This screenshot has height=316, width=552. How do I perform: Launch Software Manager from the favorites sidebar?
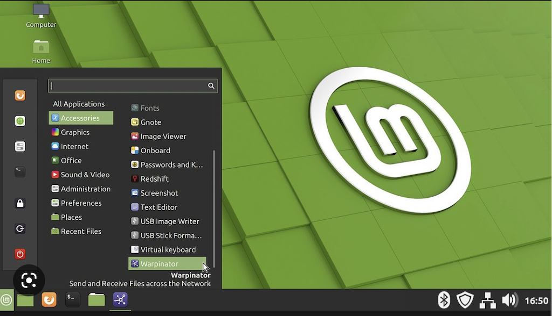click(x=20, y=121)
